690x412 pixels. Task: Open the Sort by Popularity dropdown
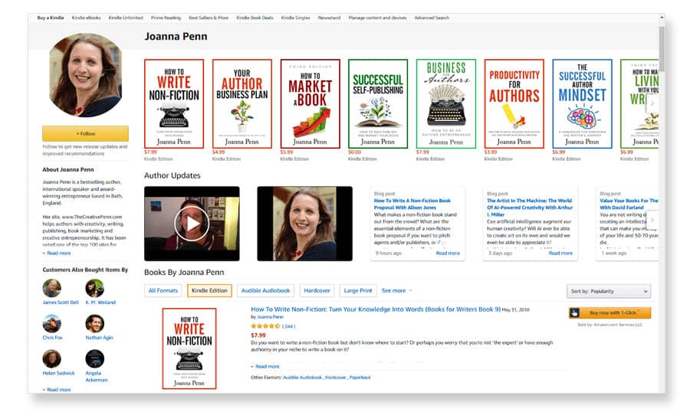coord(609,291)
